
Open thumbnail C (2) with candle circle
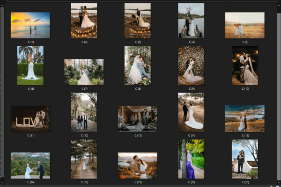[x=84, y=21]
